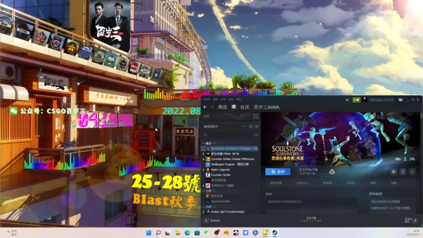Add game to favorites star icon
The height and width of the screenshot is (238, 423).
412,171
